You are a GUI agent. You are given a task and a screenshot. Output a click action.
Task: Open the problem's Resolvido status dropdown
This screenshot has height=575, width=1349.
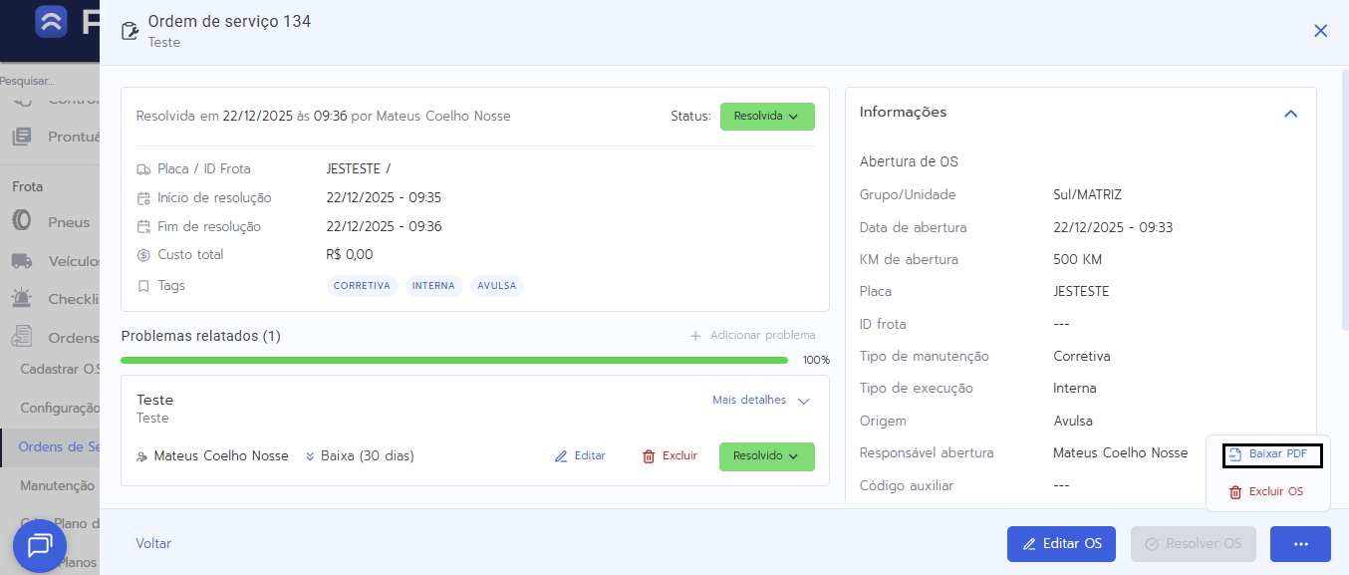click(x=766, y=456)
